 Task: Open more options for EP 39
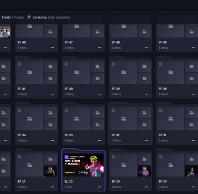pos(147,94)
